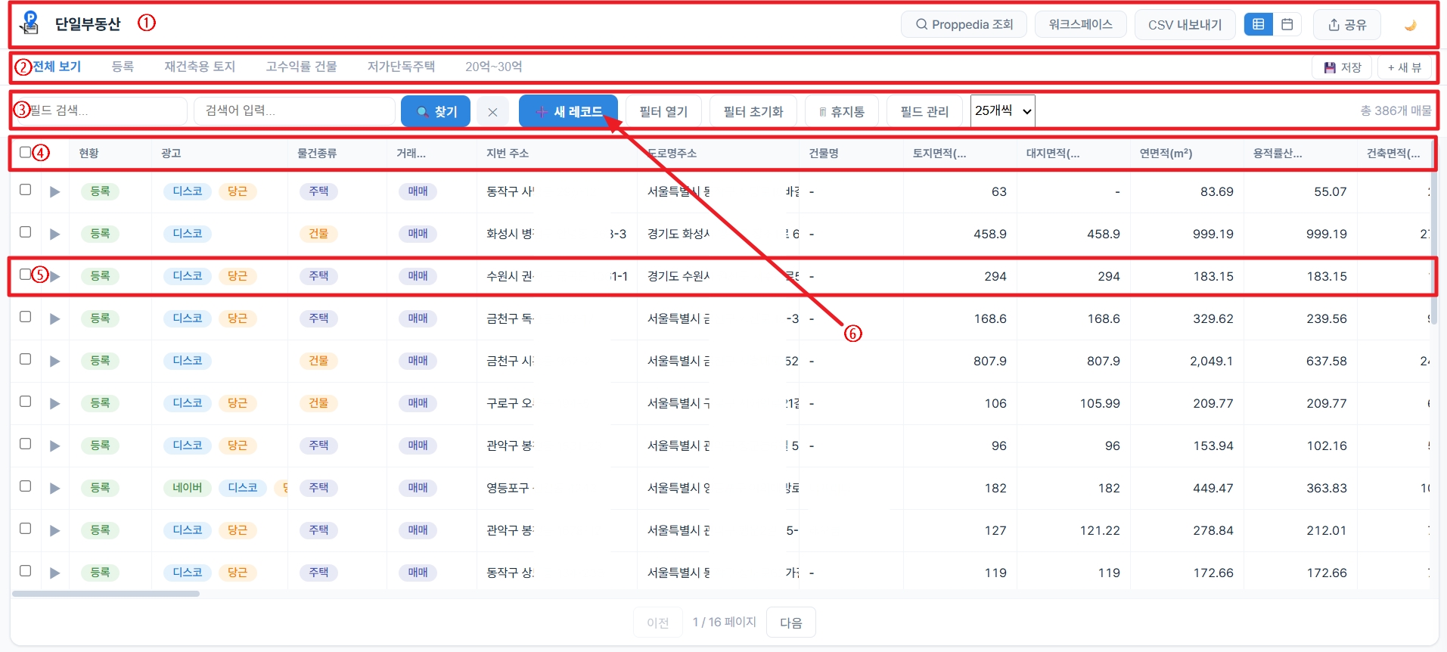Open Proppedia 조회 search
Screen dimensions: 1447x652
tap(964, 24)
